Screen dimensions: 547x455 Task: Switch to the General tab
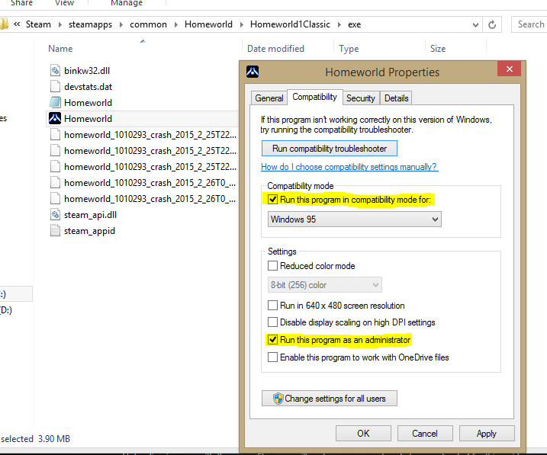click(269, 98)
